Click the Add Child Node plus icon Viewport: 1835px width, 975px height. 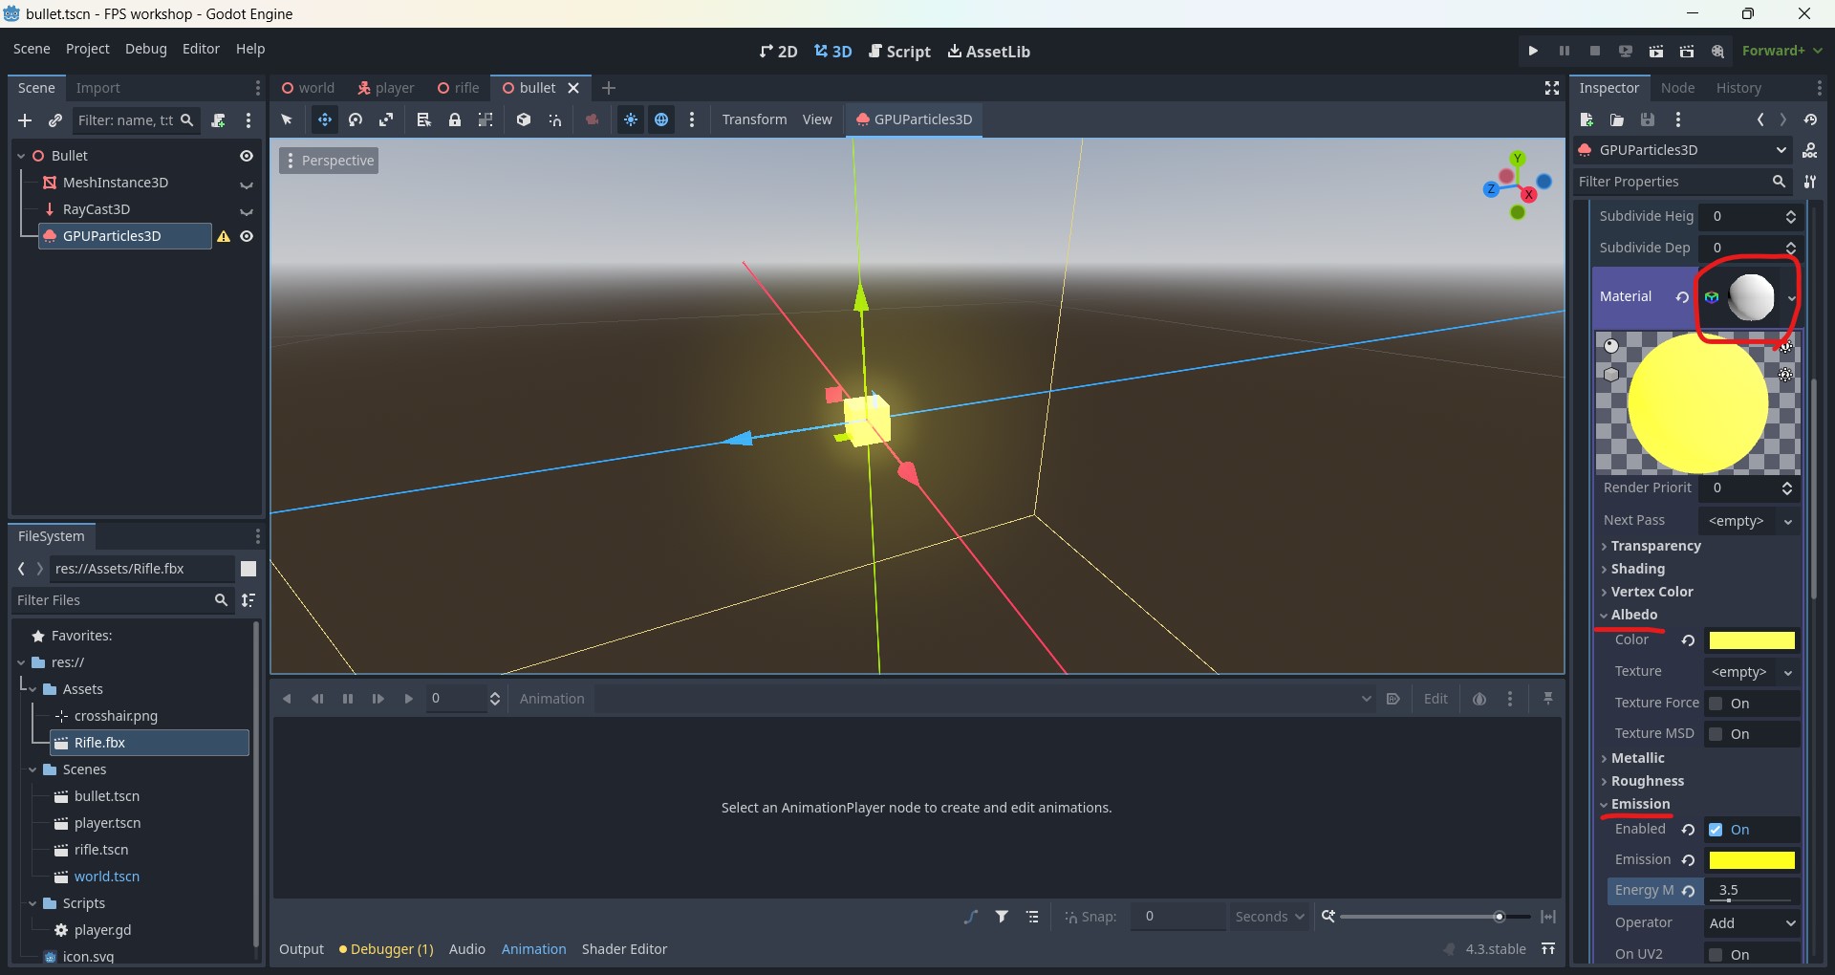25,120
